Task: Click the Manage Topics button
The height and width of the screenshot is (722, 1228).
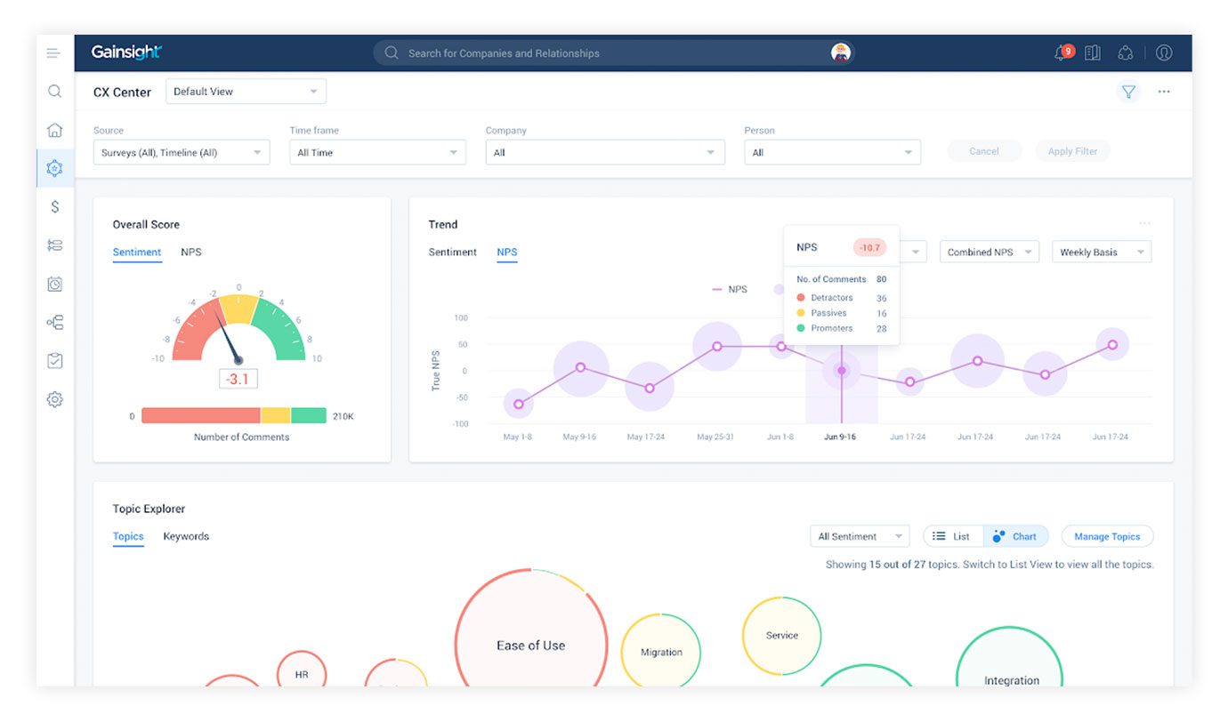Action: point(1107,536)
